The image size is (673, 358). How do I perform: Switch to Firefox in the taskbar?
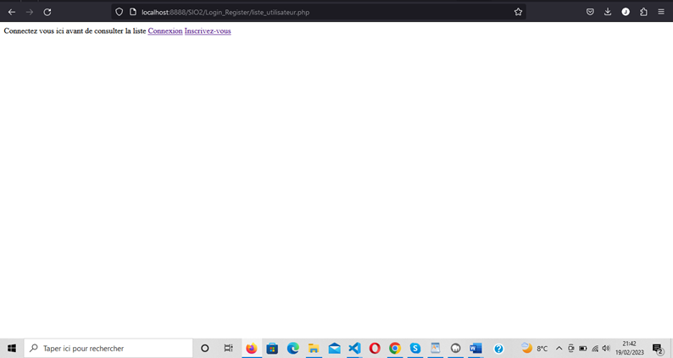click(x=252, y=348)
